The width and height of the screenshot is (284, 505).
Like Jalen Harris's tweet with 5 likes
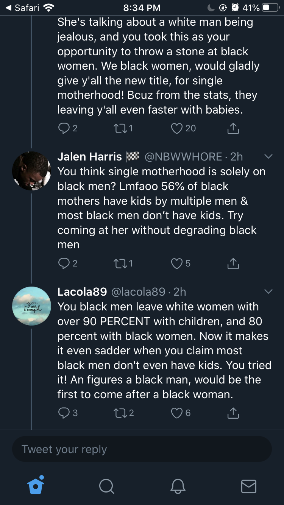pyautogui.click(x=176, y=263)
